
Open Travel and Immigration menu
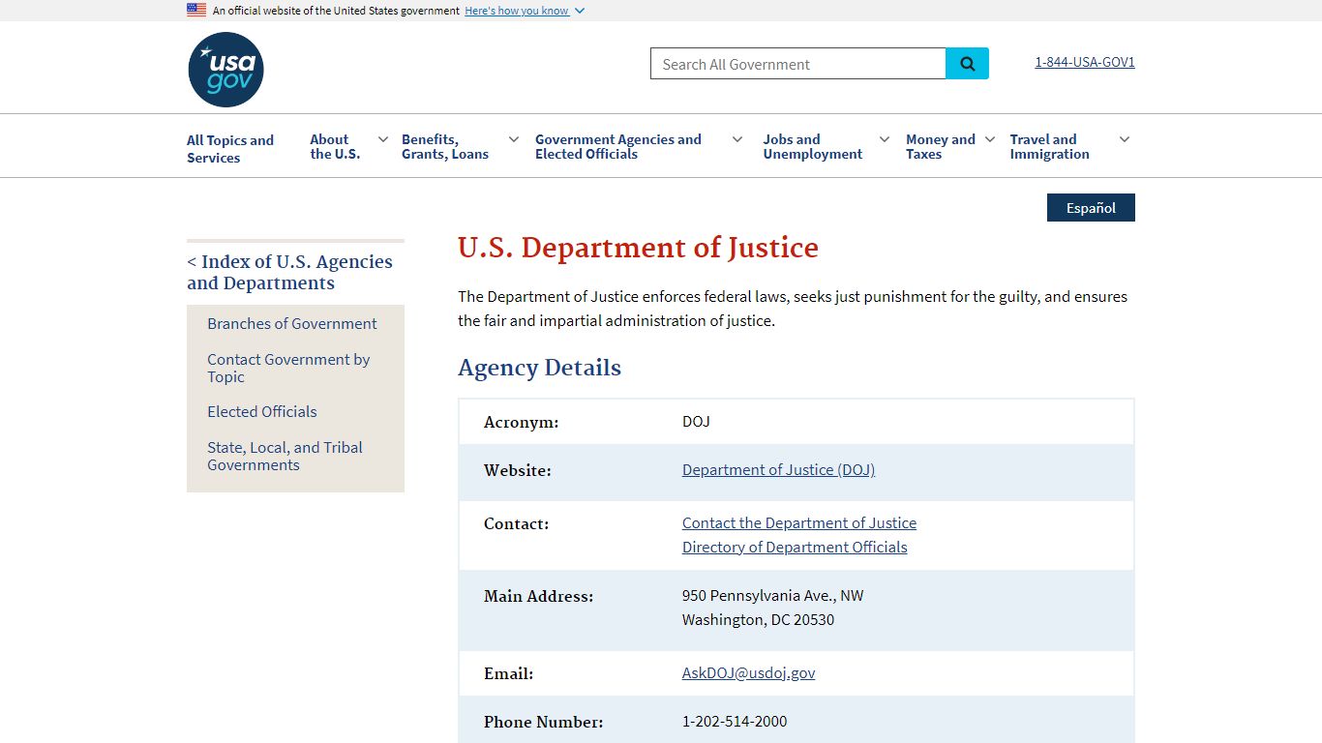[1050, 147]
